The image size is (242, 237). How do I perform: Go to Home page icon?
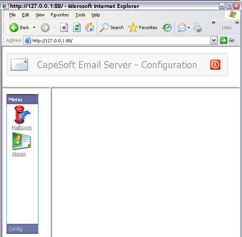point(89,28)
